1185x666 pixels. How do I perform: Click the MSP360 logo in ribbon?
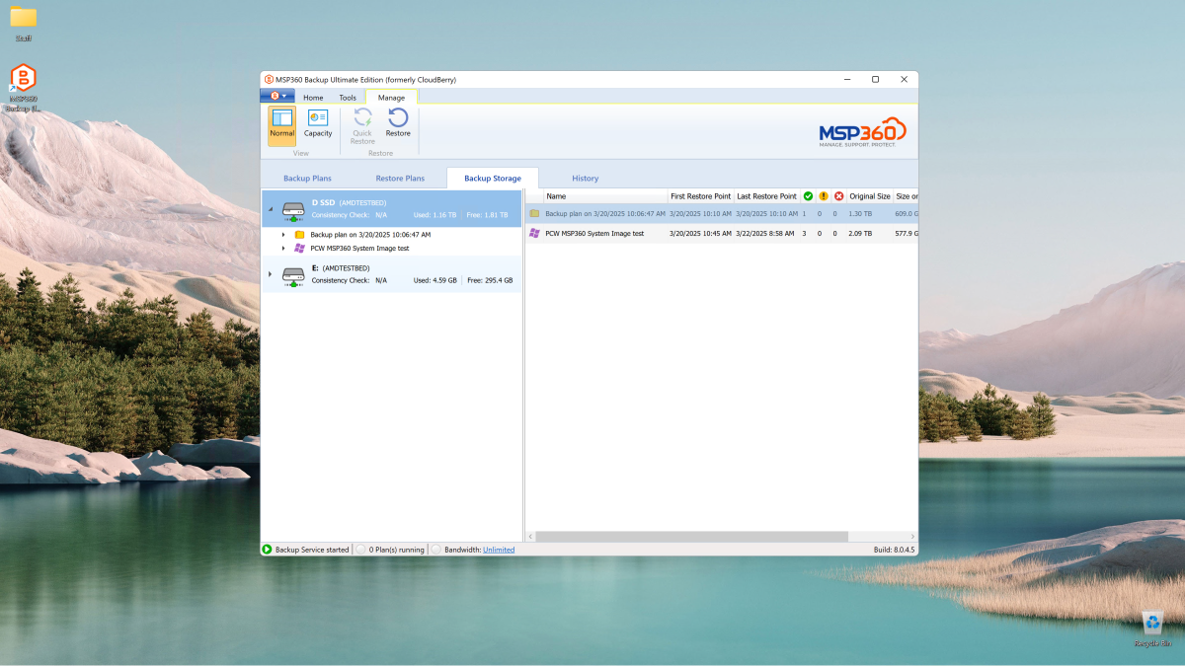862,132
